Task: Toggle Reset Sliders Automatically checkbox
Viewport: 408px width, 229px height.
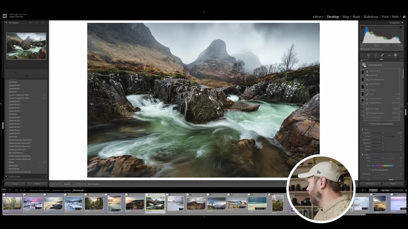Action: click(x=370, y=124)
